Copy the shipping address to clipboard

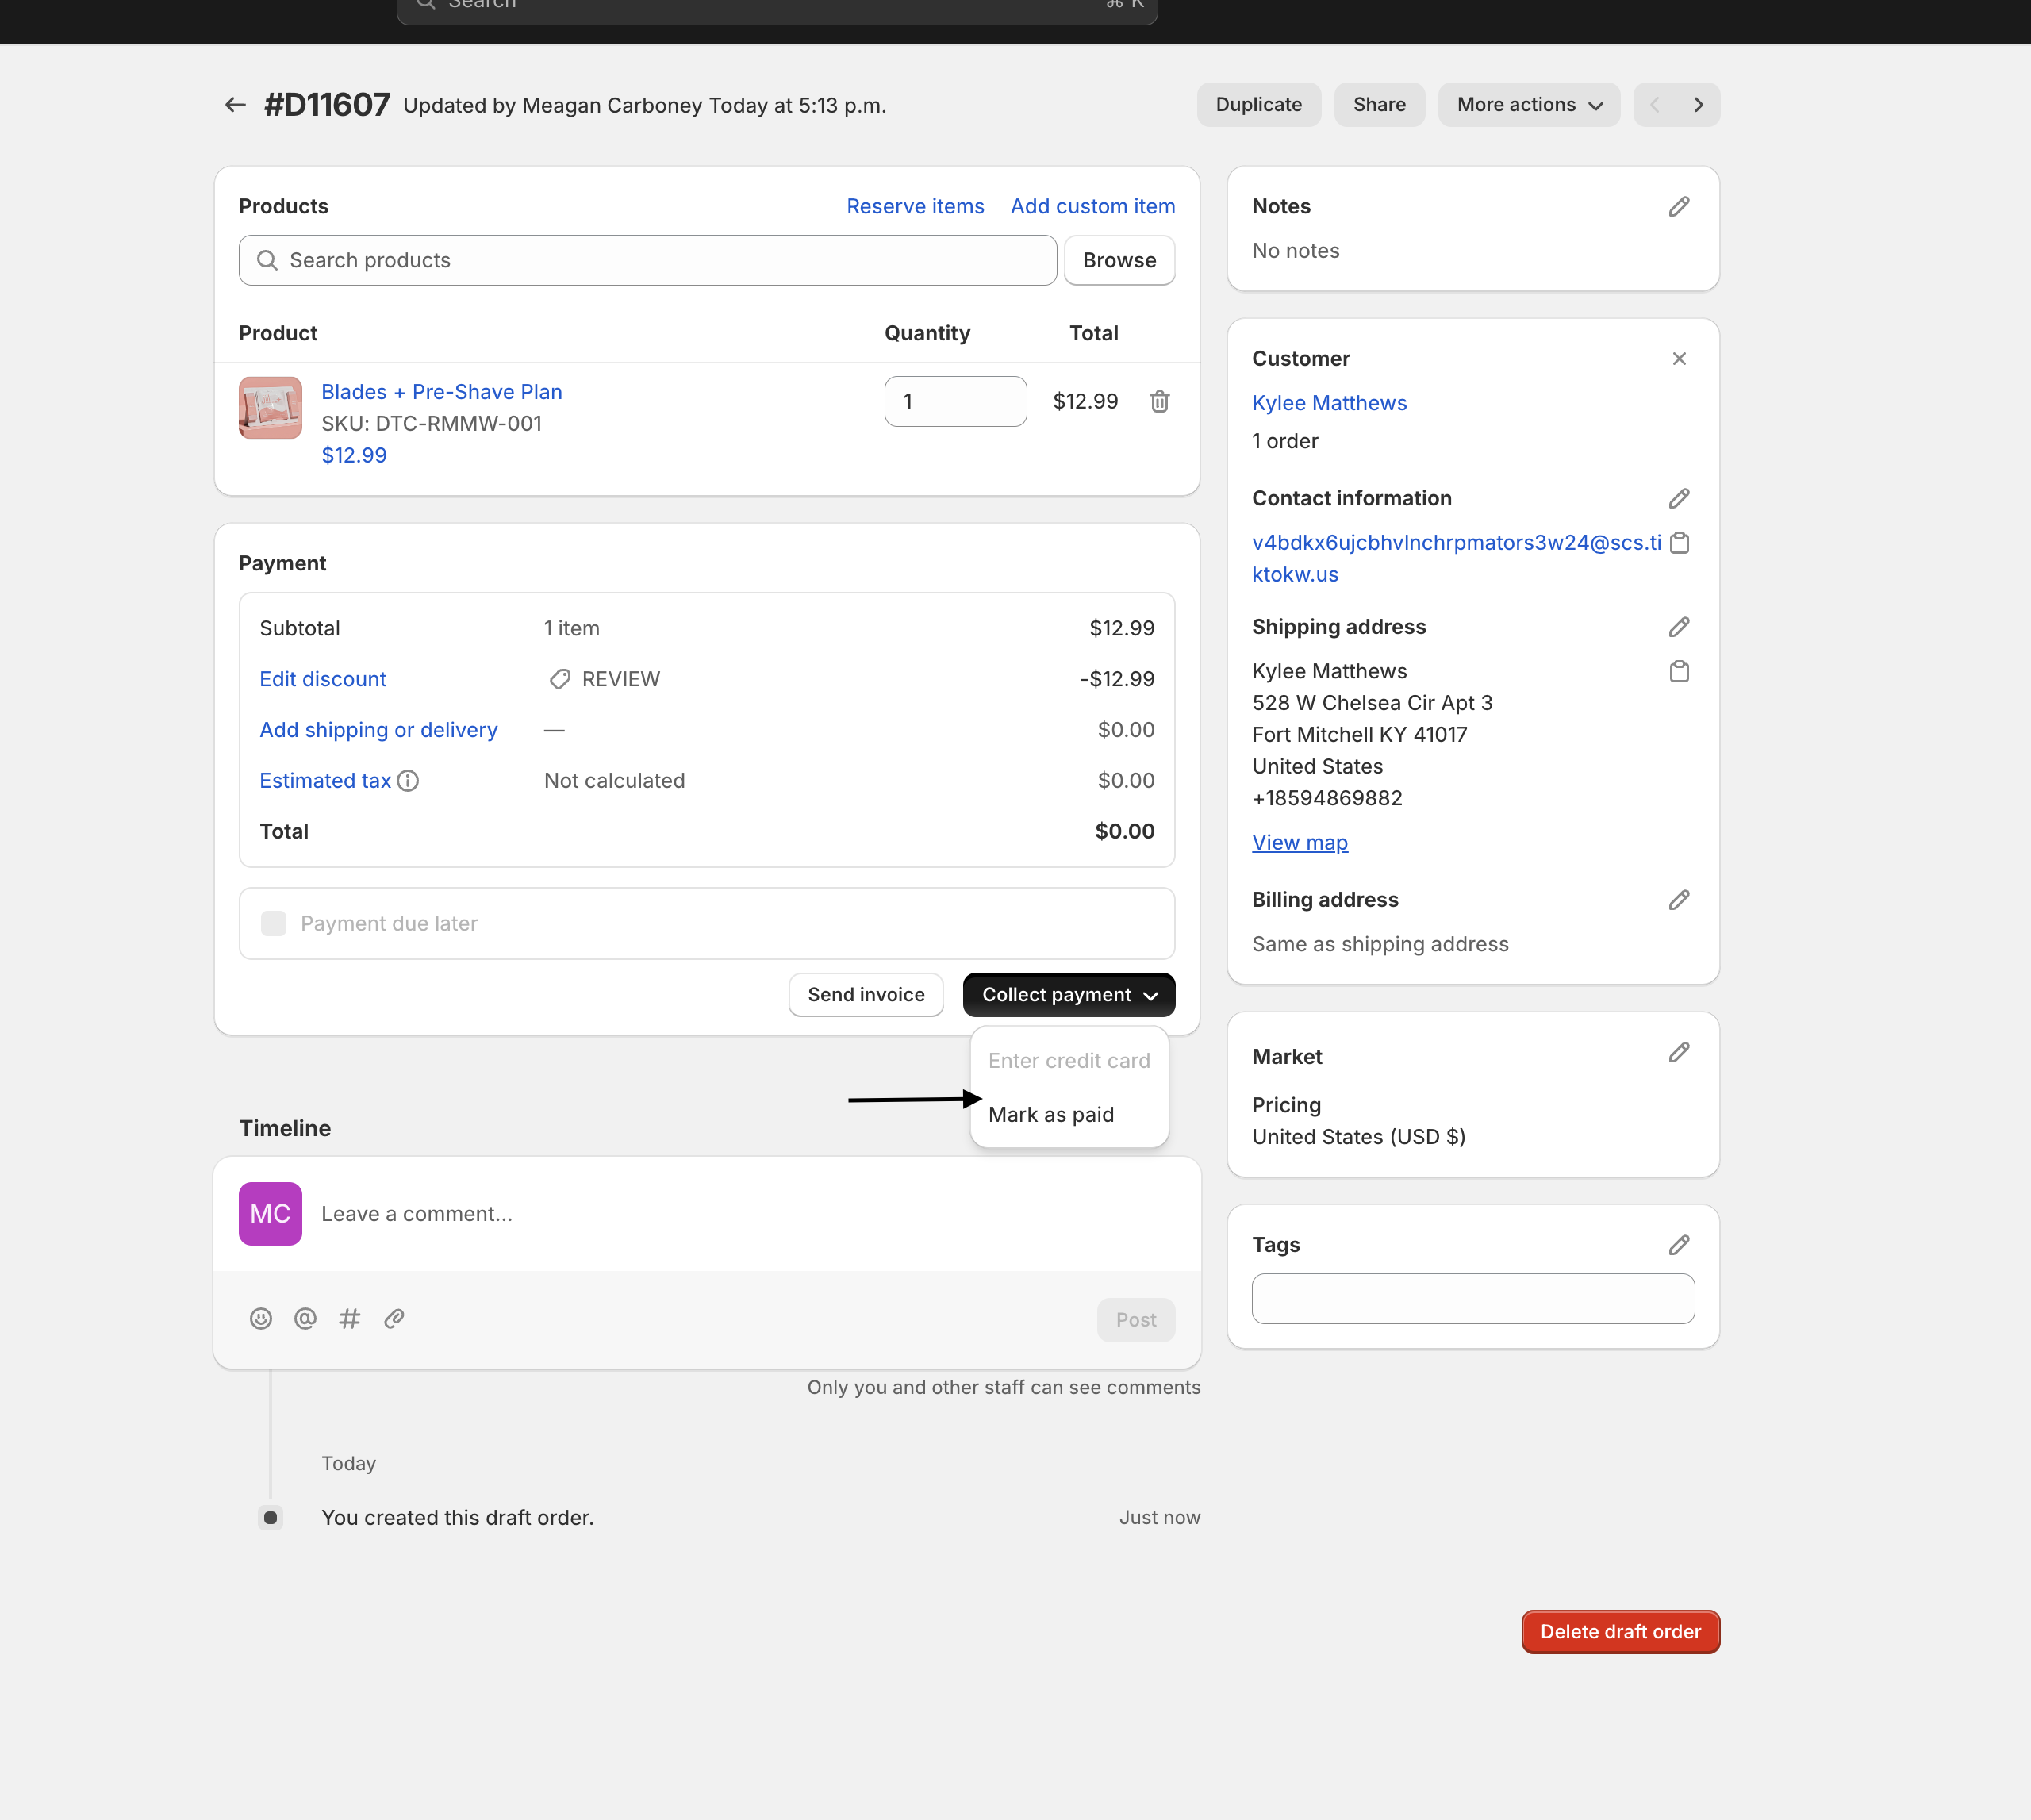pyautogui.click(x=1679, y=671)
